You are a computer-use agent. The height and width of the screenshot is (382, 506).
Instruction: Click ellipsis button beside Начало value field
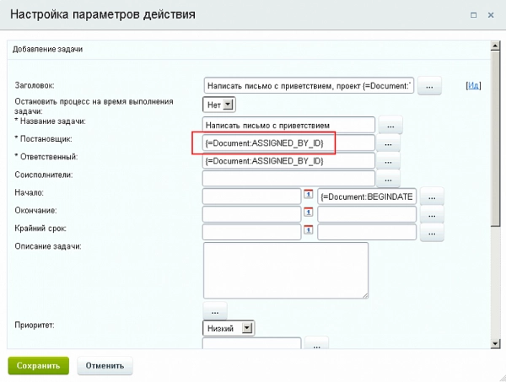click(431, 196)
